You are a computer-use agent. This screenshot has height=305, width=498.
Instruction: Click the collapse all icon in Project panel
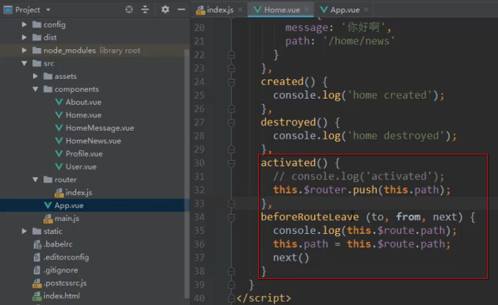145,10
